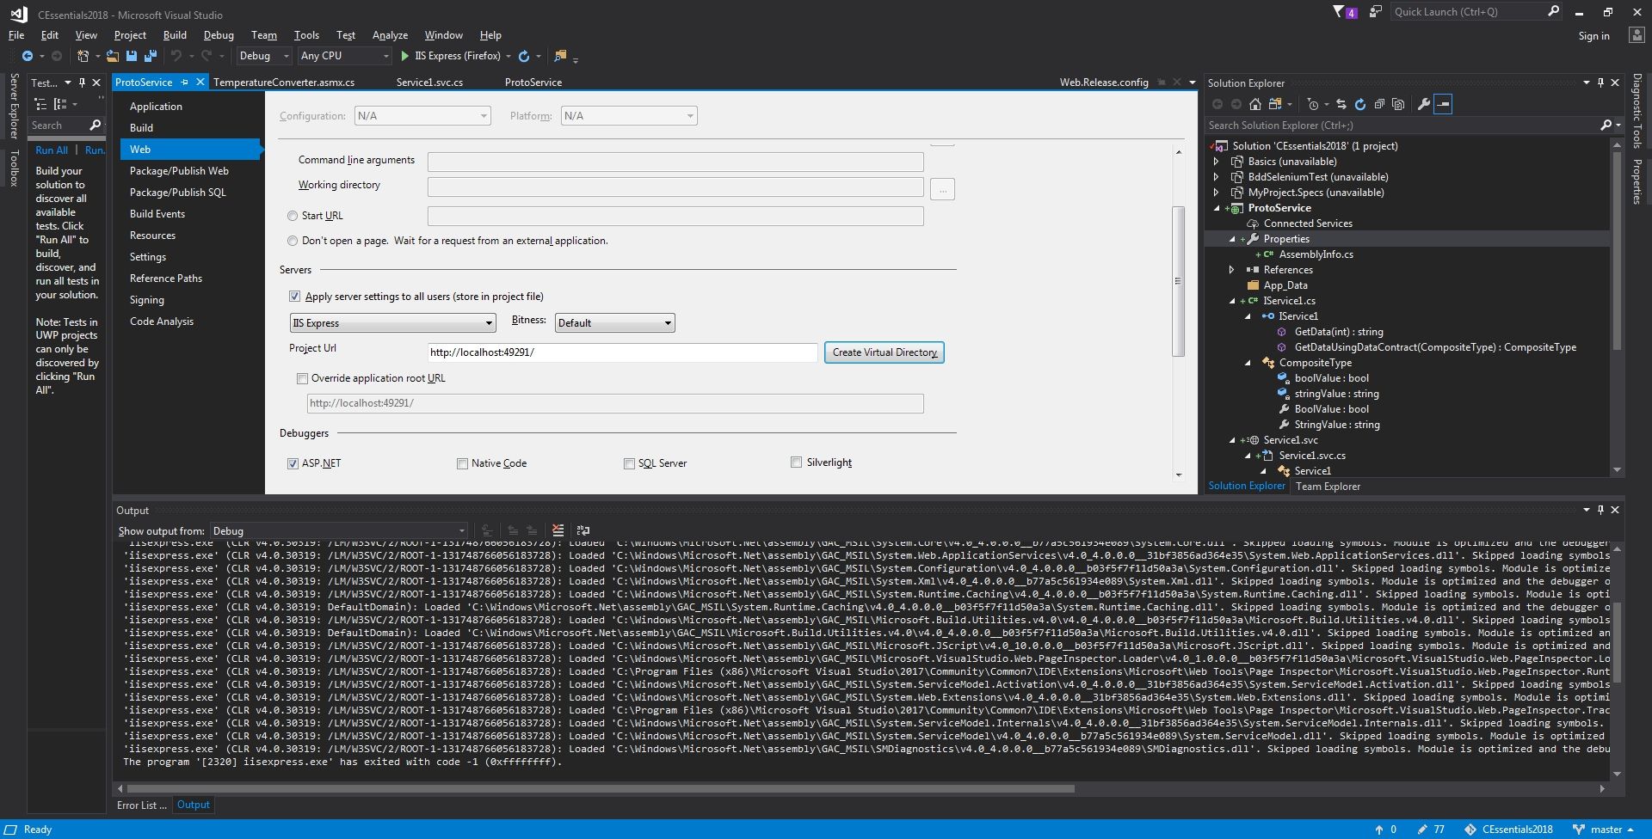Collapse the CompositeType class node

pyautogui.click(x=1248, y=363)
